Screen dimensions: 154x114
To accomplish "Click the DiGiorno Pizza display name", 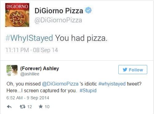I will [x=59, y=11].
